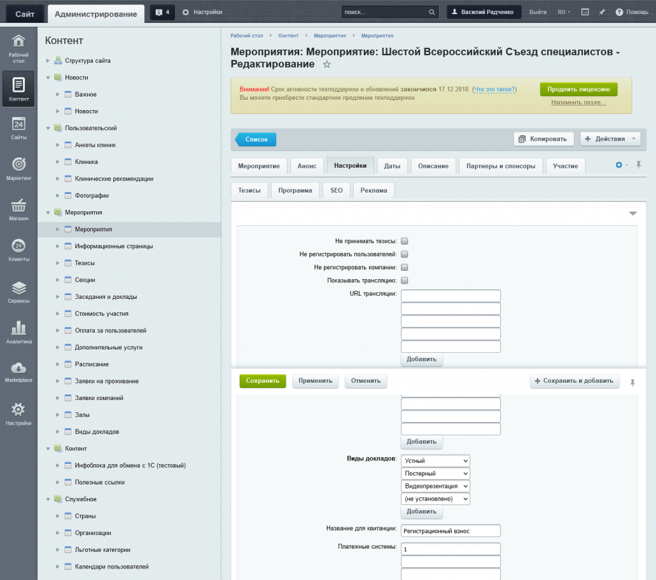Open the gear settings for the form tabs

pyautogui.click(x=619, y=165)
